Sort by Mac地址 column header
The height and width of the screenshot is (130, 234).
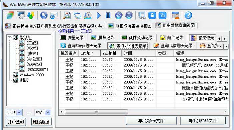click(111, 53)
